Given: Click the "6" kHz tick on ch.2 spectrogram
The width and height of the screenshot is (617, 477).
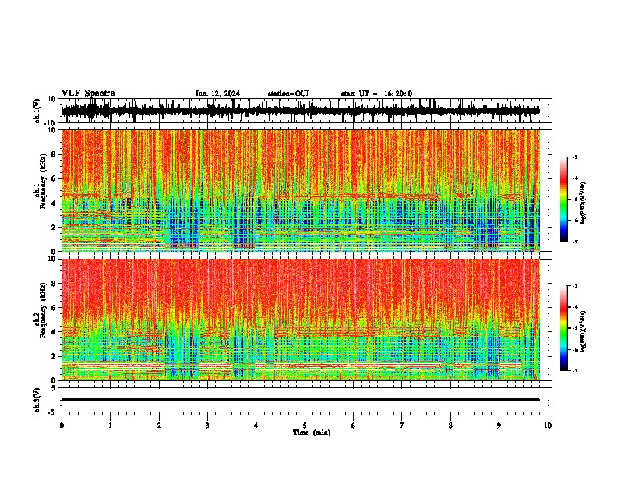Looking at the screenshot, I should (55, 308).
